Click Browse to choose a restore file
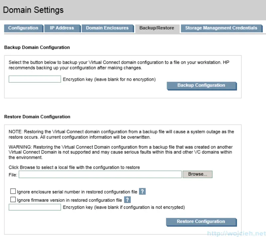This screenshot has width=266, height=237. (x=198, y=174)
